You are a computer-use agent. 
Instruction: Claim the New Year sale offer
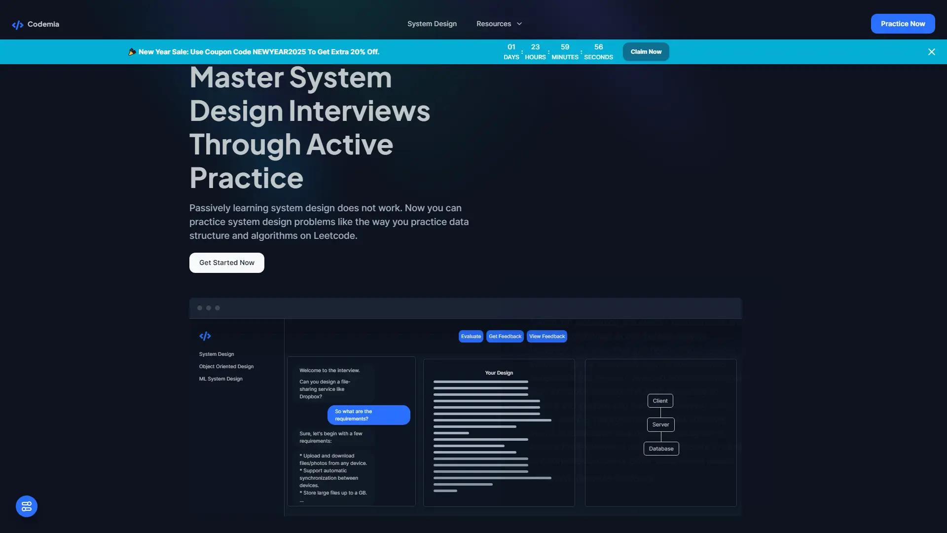(x=646, y=51)
